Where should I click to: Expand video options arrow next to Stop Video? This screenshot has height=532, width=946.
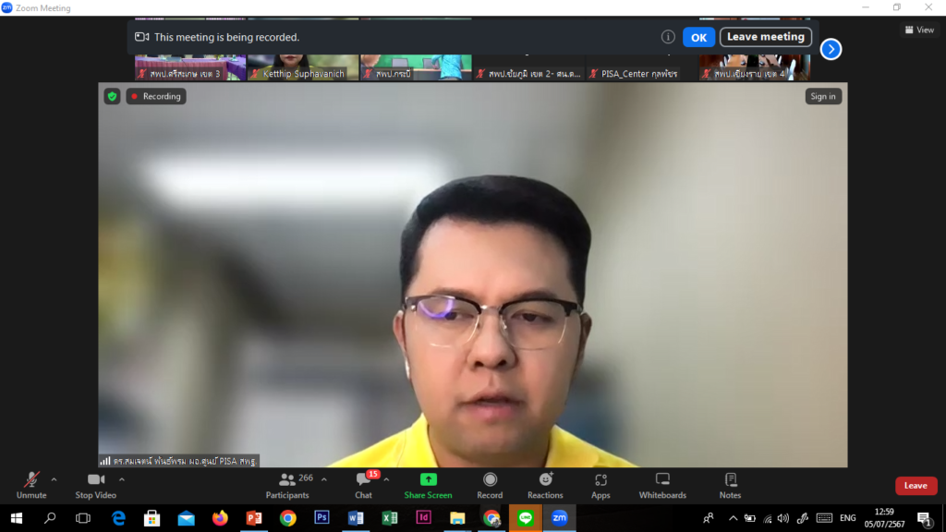(122, 479)
